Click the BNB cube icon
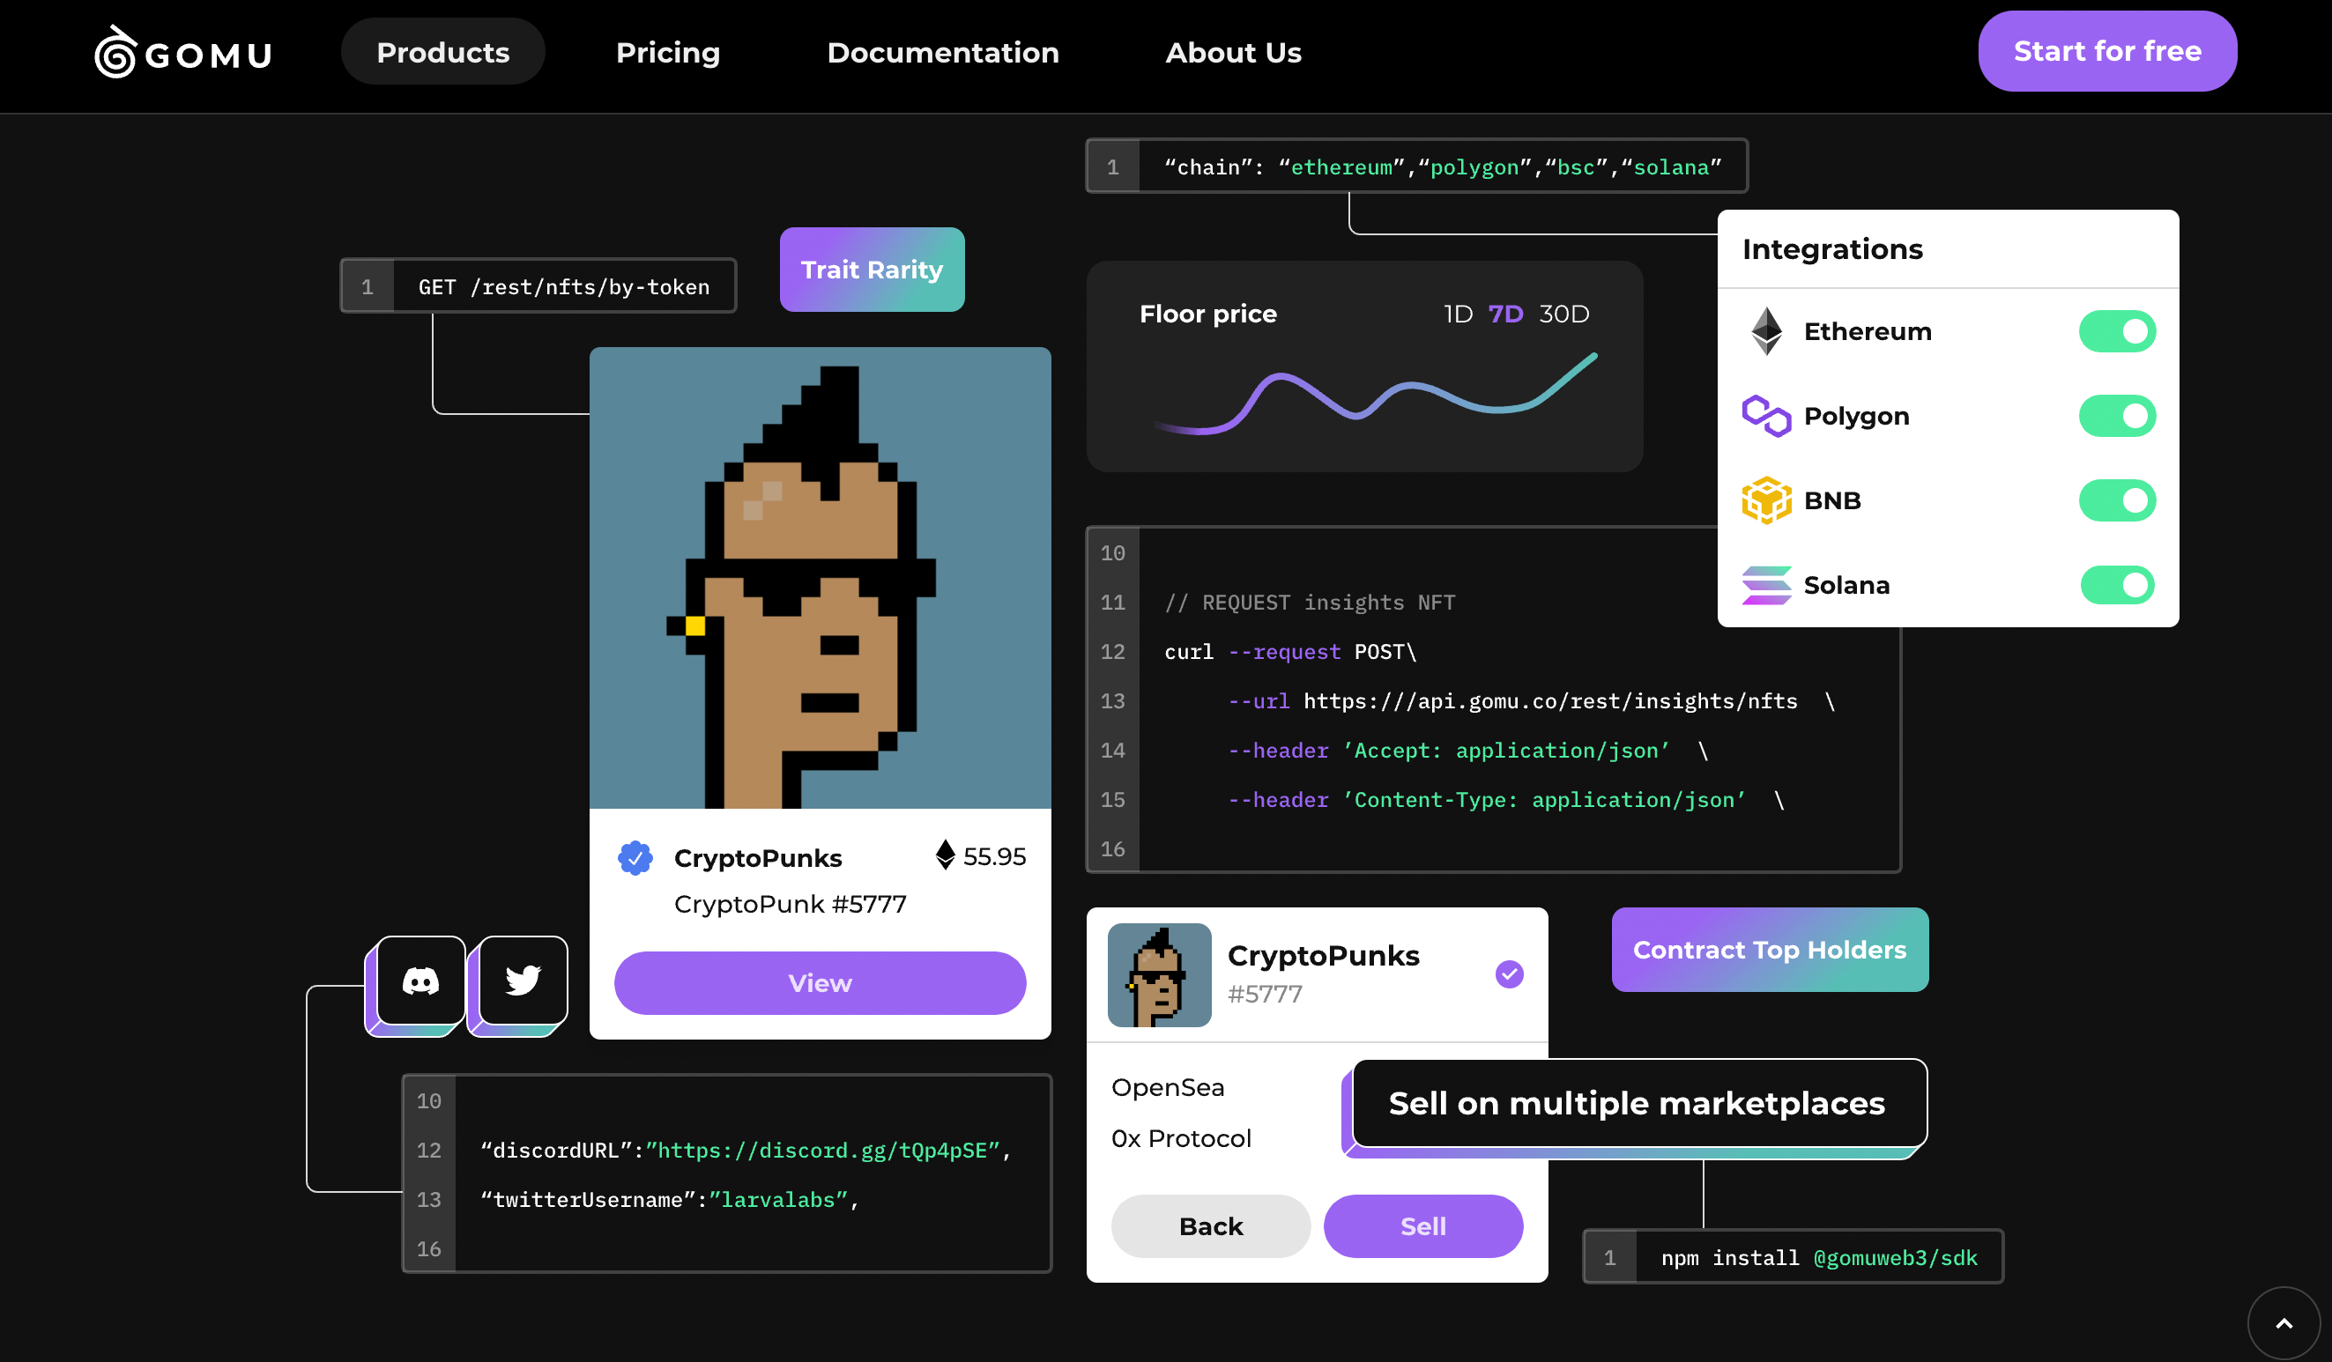The width and height of the screenshot is (2332, 1362). click(x=1765, y=500)
